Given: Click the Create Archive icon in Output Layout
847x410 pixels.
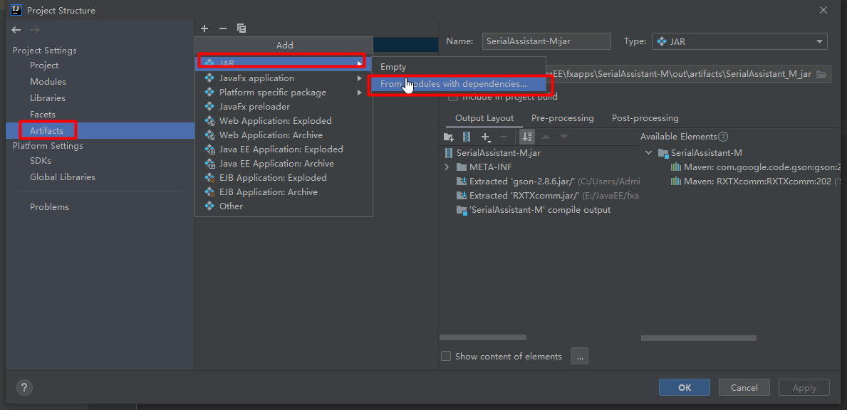Looking at the screenshot, I should point(467,137).
